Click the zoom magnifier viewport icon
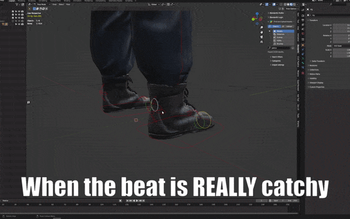The image size is (350, 219). click(261, 27)
